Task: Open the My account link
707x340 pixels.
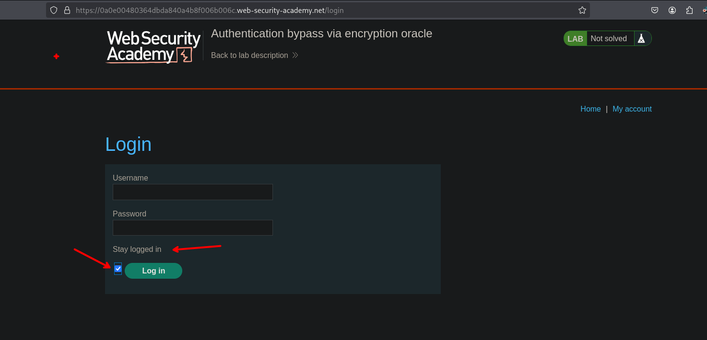Action: [632, 109]
